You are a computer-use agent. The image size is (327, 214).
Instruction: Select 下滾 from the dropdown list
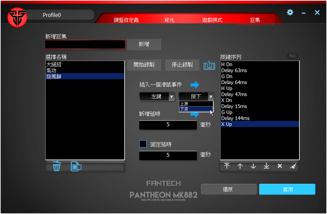196,109
